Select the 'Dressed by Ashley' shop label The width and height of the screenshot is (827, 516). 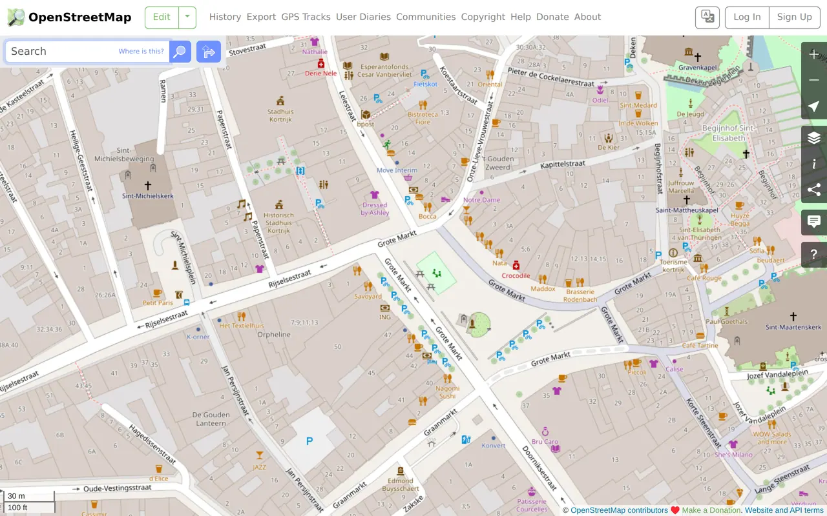tap(375, 209)
